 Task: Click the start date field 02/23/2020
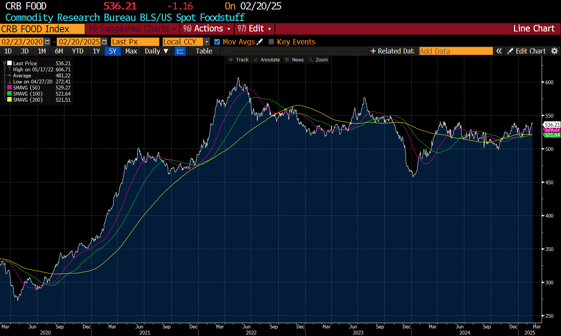(22, 42)
